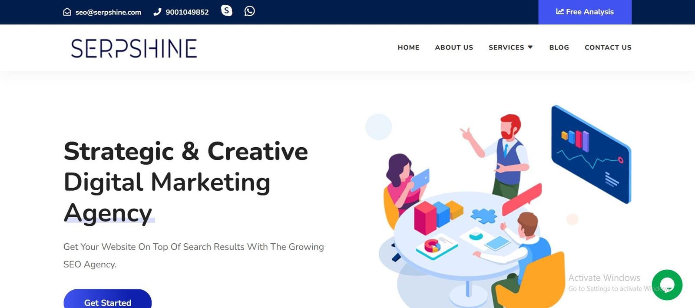Open the SERVICES menu
The width and height of the screenshot is (695, 308).
tap(506, 47)
